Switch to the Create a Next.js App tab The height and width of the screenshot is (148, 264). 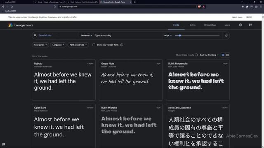[50, 2]
